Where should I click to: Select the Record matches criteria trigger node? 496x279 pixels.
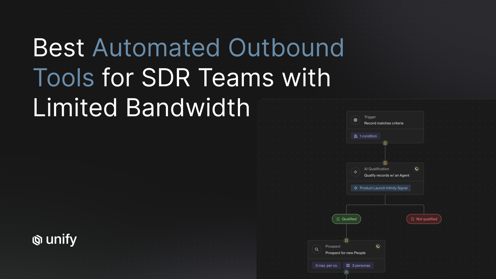(x=384, y=123)
